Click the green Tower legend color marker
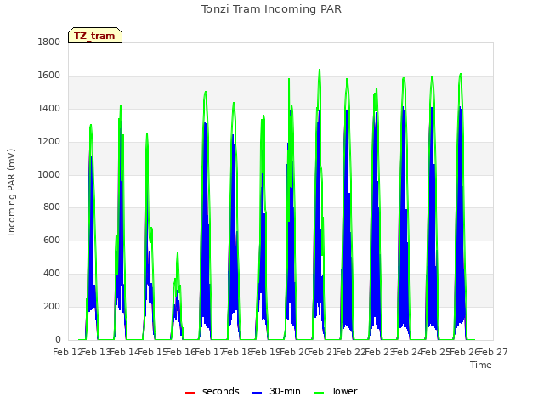The image size is (544, 408). 319,393
